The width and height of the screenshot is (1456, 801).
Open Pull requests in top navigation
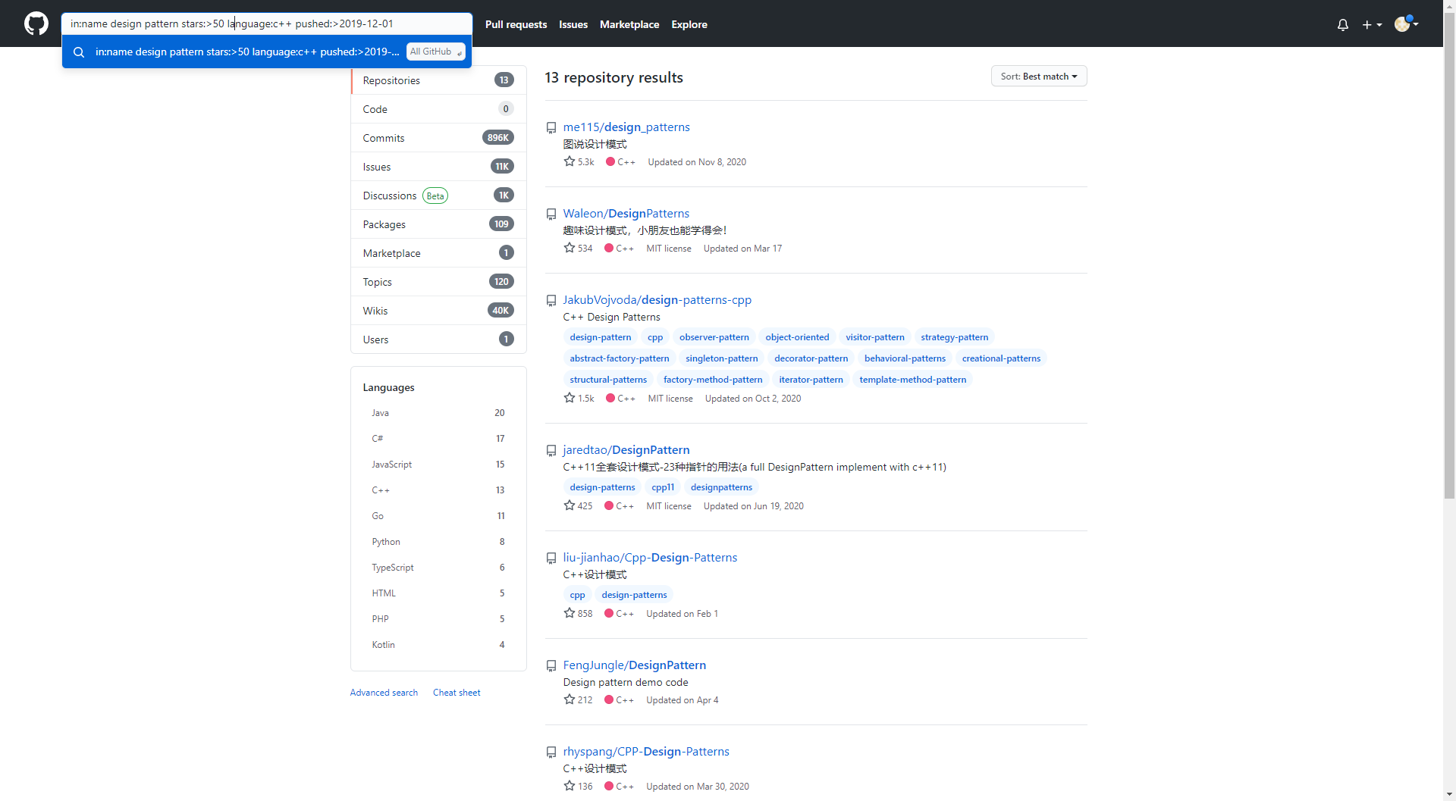pos(516,24)
